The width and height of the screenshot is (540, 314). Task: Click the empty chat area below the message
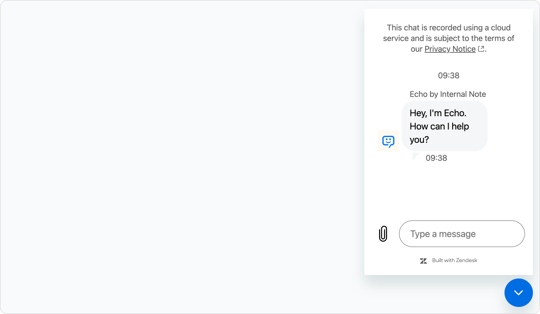coord(448,191)
